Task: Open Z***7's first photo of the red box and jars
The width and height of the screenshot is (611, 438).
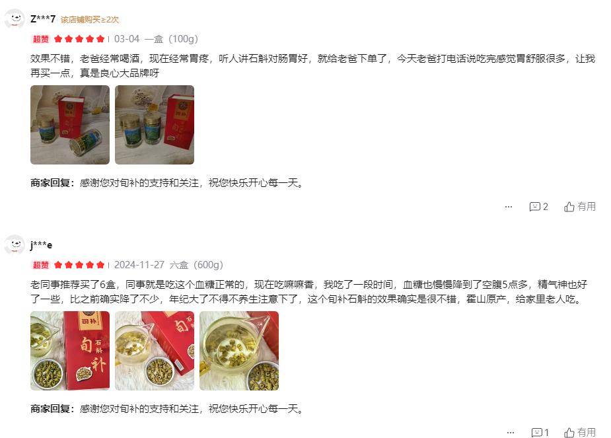Action: click(70, 125)
